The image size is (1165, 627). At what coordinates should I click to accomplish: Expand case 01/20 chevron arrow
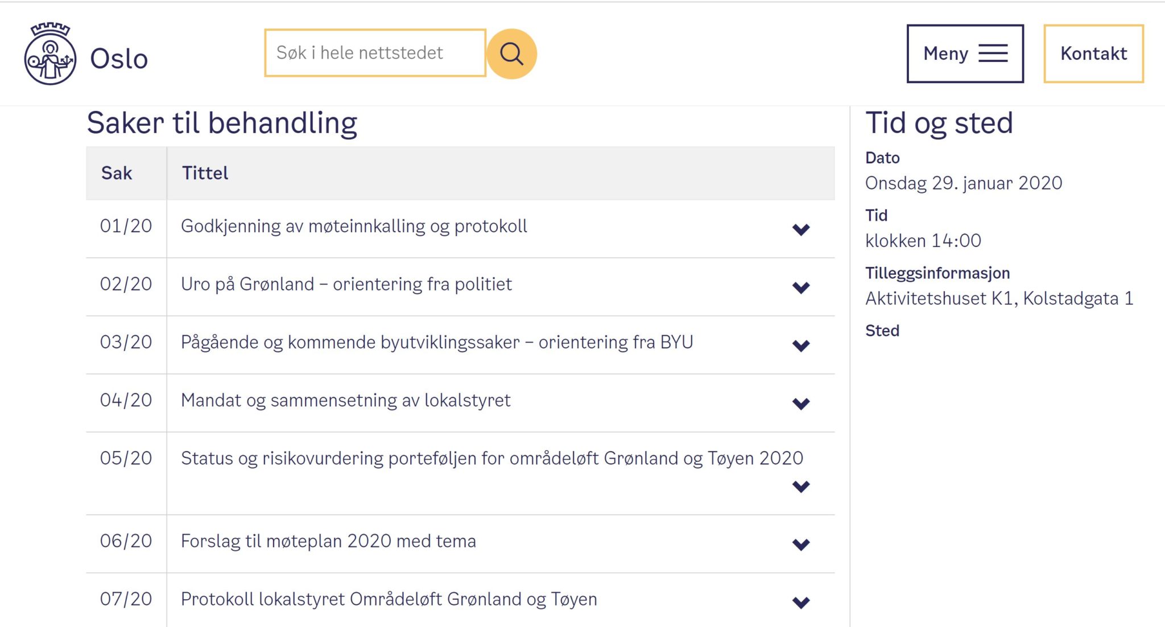tap(800, 229)
